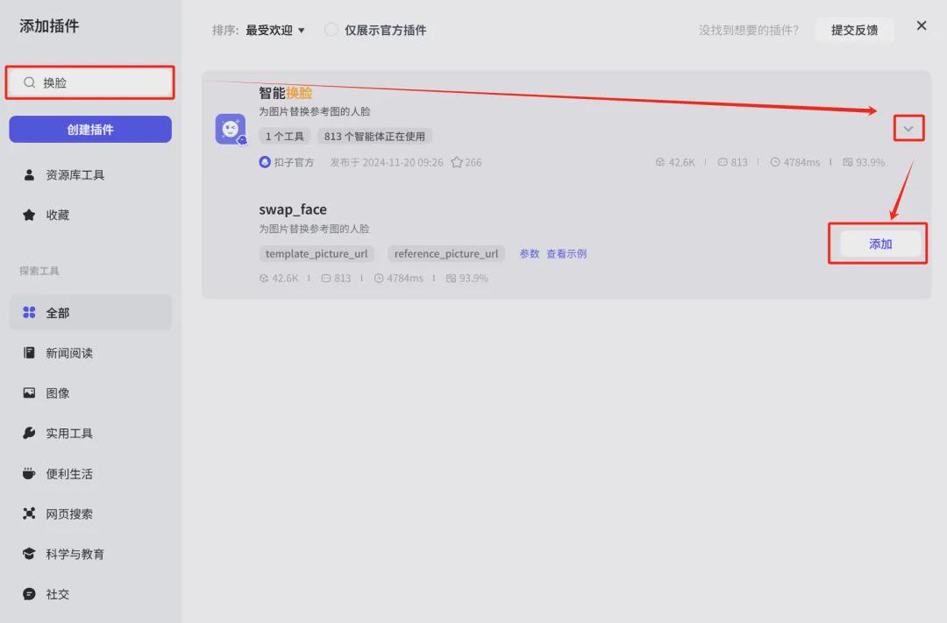Click the 创建插件 button

tap(89, 129)
